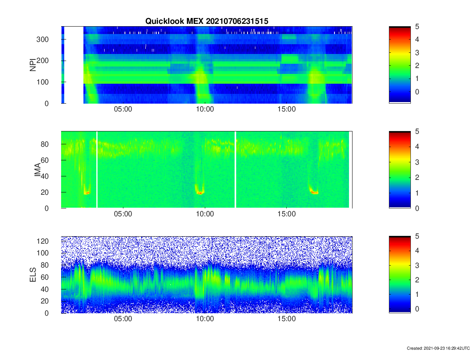Viewport: 470px width, 352px height.
Task: Click inside the ELS spectrogram panel
Action: click(x=207, y=275)
